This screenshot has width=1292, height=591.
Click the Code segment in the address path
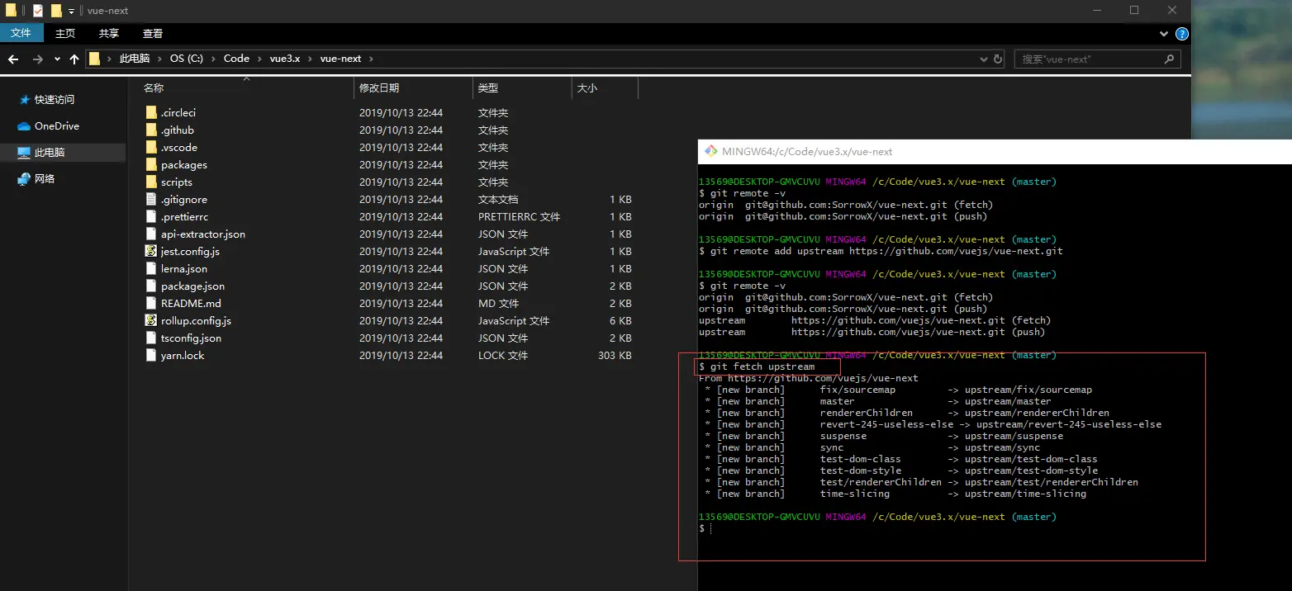click(236, 59)
